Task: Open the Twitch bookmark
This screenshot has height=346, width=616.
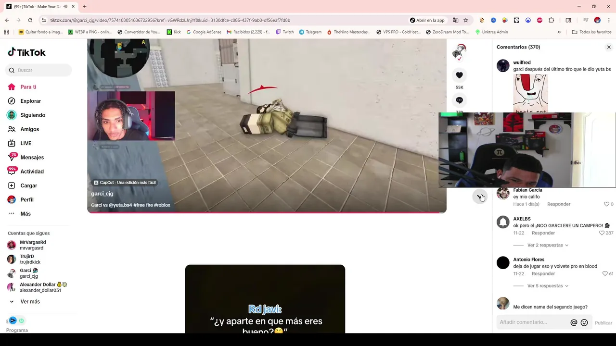Action: click(285, 32)
